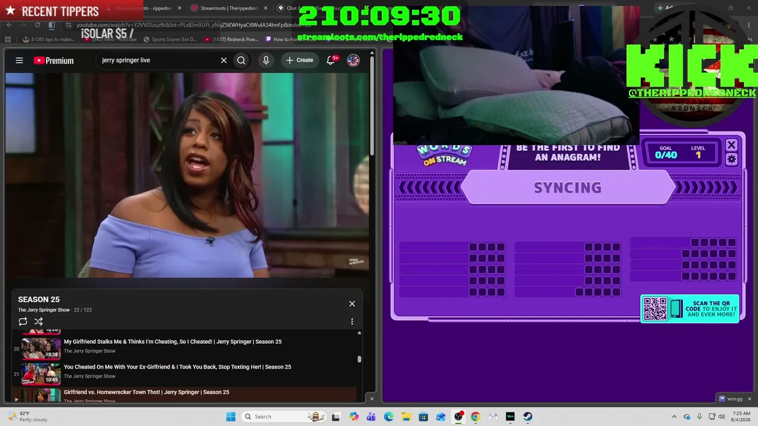
Task: Open Words on Stream settings gear
Action: 731,159
